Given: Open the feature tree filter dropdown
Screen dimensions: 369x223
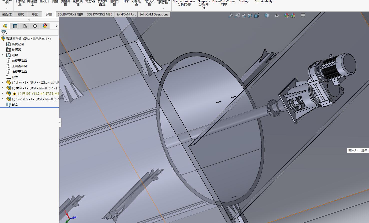Looking at the screenshot, I should coord(4,33).
